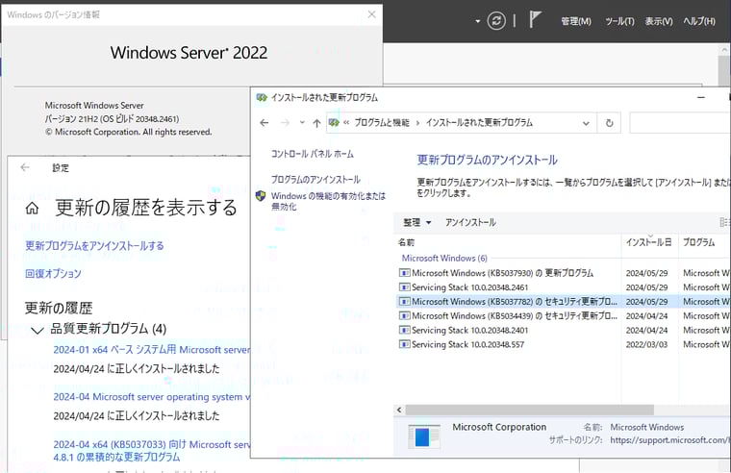This screenshot has width=731, height=473.
Task: Select the KB5034439 セキュリティ更新 row
Action: click(563, 316)
